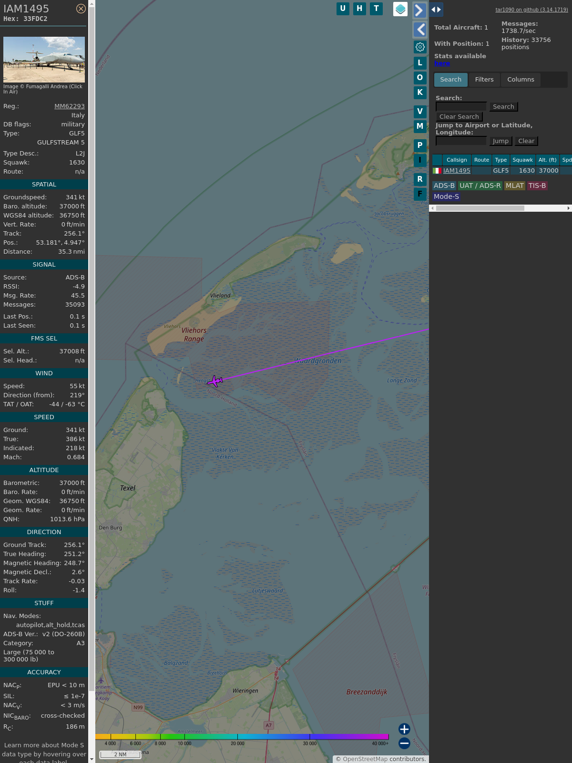Screen dimensions: 572x763
Task: Toggle the P map option button
Action: 420,145
